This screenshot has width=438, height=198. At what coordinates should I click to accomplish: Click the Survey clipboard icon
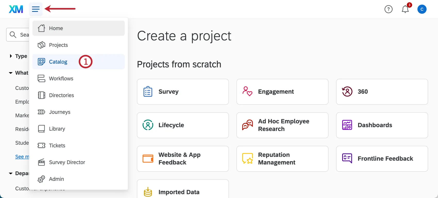pyautogui.click(x=148, y=92)
